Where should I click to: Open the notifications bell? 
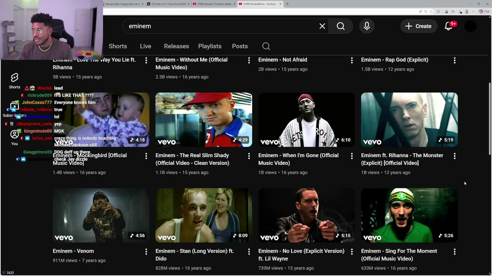coord(449,26)
